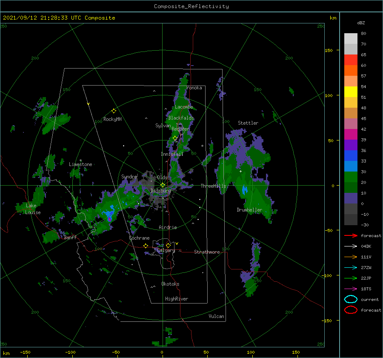Click the yellow diamond marker beside RockyMH
Viewport: 383px width, 358px height.
(114, 111)
